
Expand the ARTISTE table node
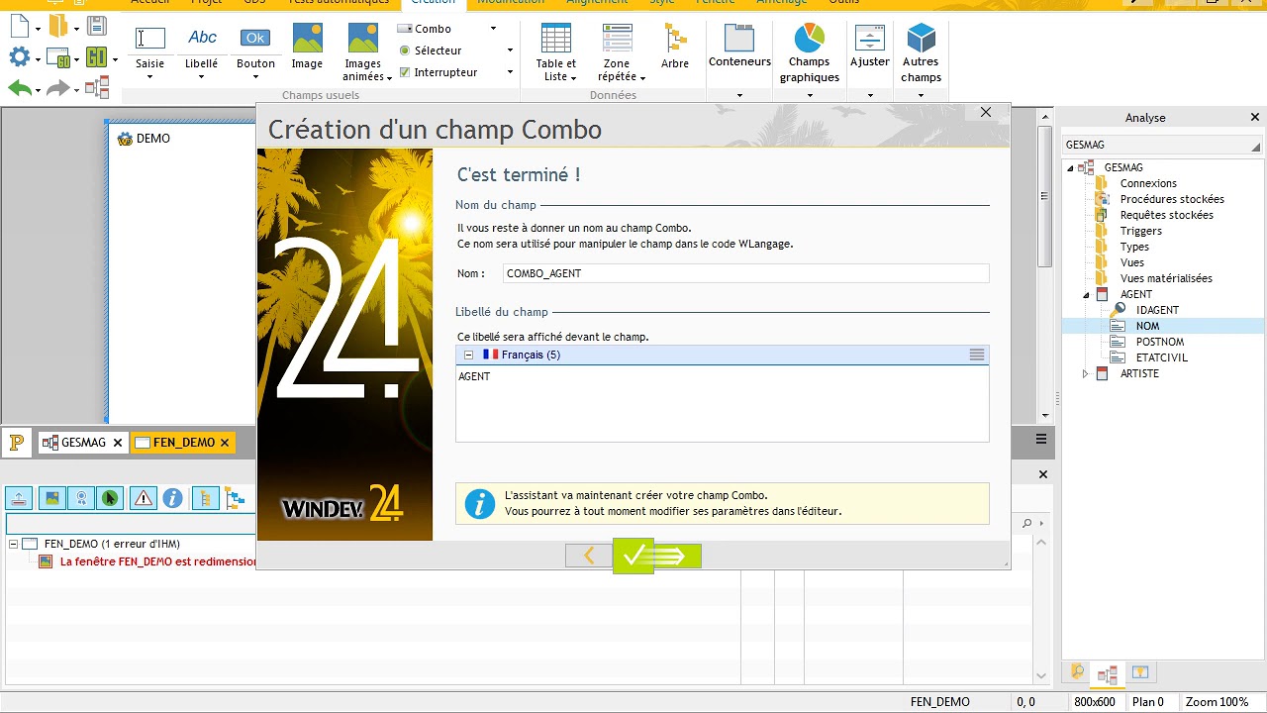(1086, 374)
